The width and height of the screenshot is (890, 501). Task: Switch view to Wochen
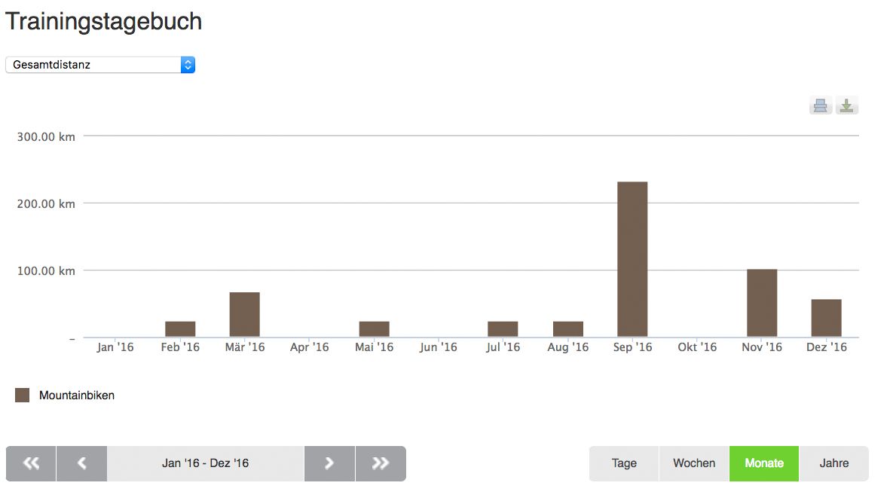click(x=694, y=463)
